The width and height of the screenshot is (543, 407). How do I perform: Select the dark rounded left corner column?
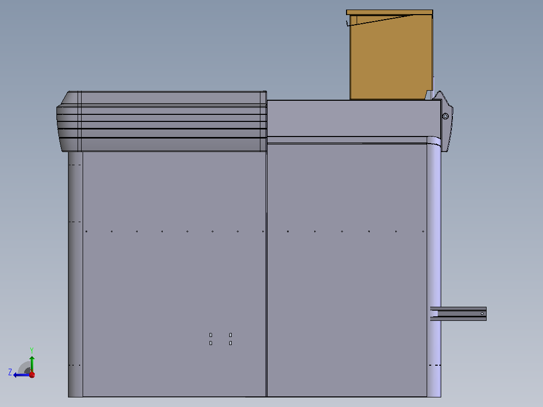(x=75, y=274)
